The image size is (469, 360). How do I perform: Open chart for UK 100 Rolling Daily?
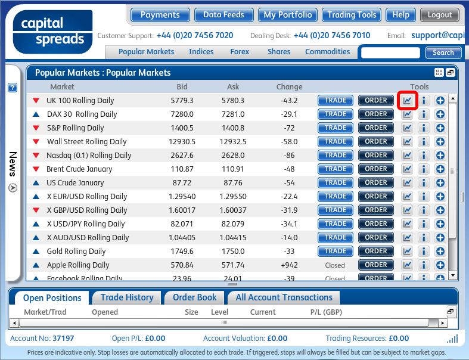tap(407, 100)
